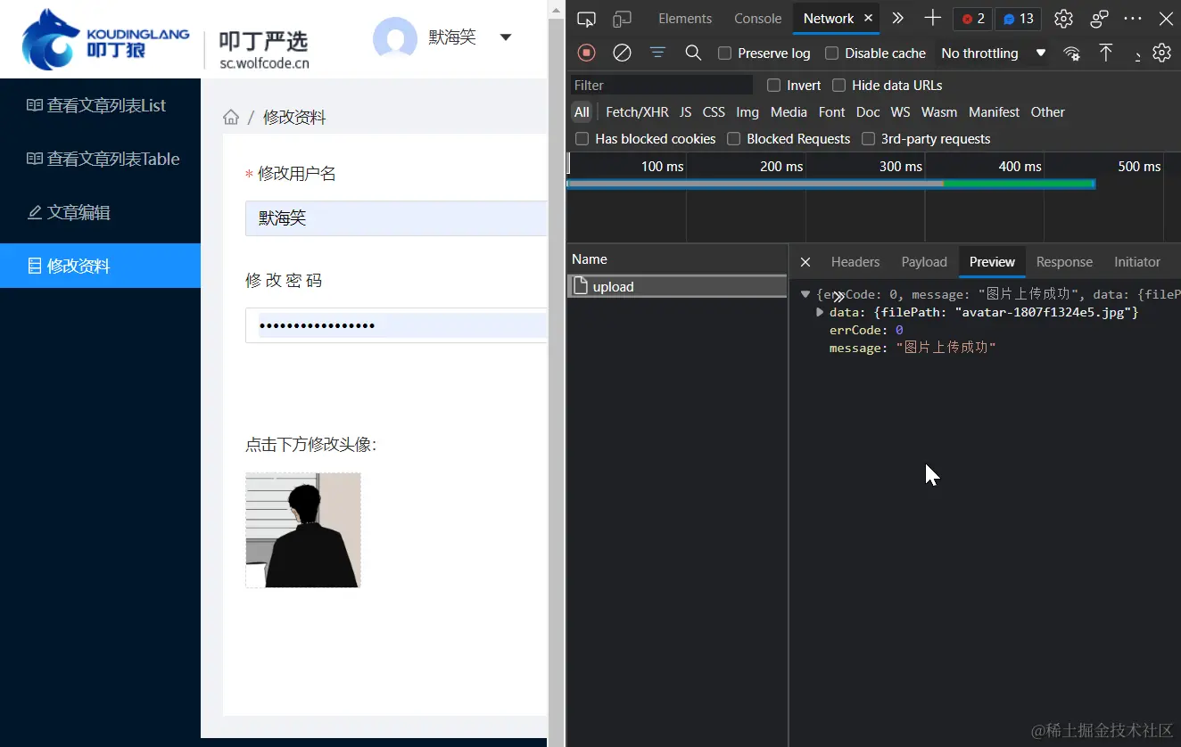Viewport: 1181px width, 747px height.
Task: Check the Invert filter checkbox
Action: coord(773,86)
